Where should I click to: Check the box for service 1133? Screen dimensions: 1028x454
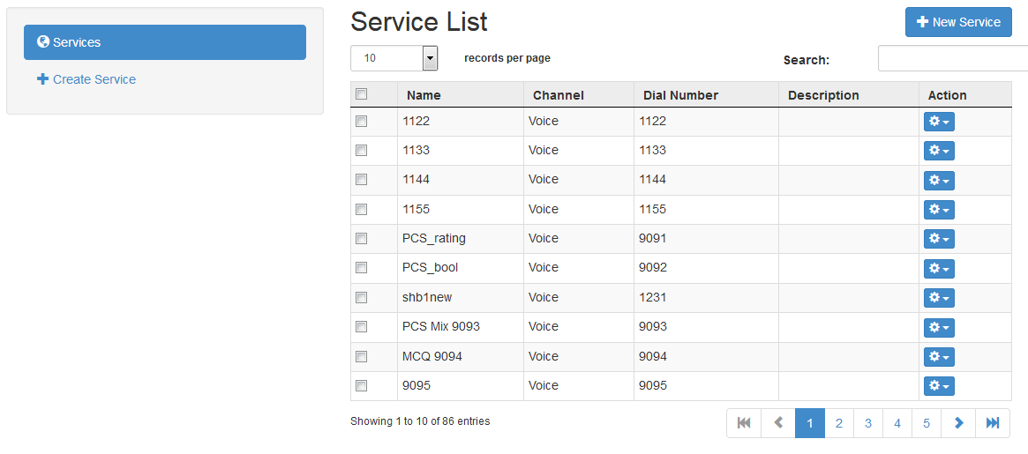click(x=361, y=151)
